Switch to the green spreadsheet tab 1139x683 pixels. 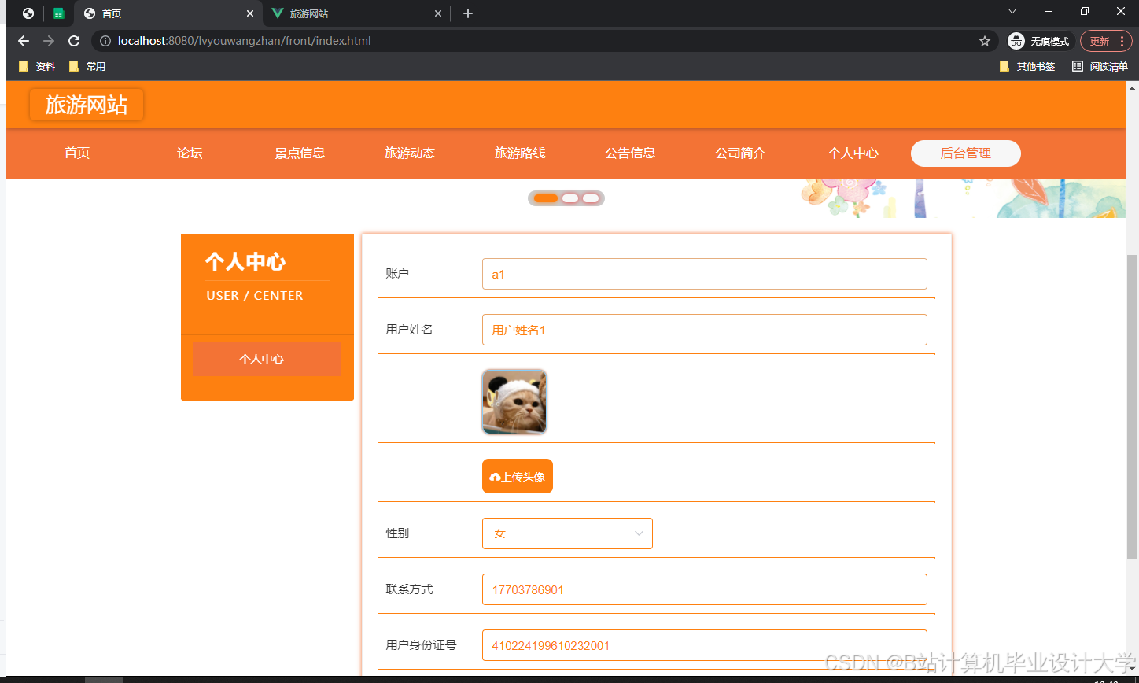[x=58, y=13]
